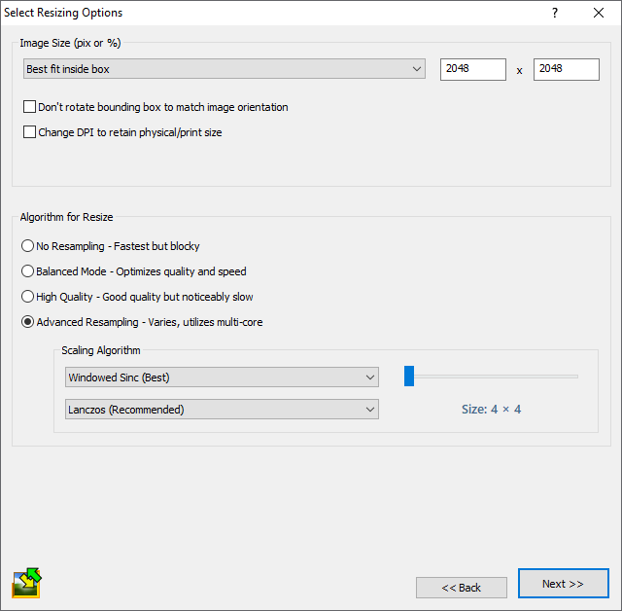
Task: Choose Balanced Mode resize algorithm
Action: 28,271
